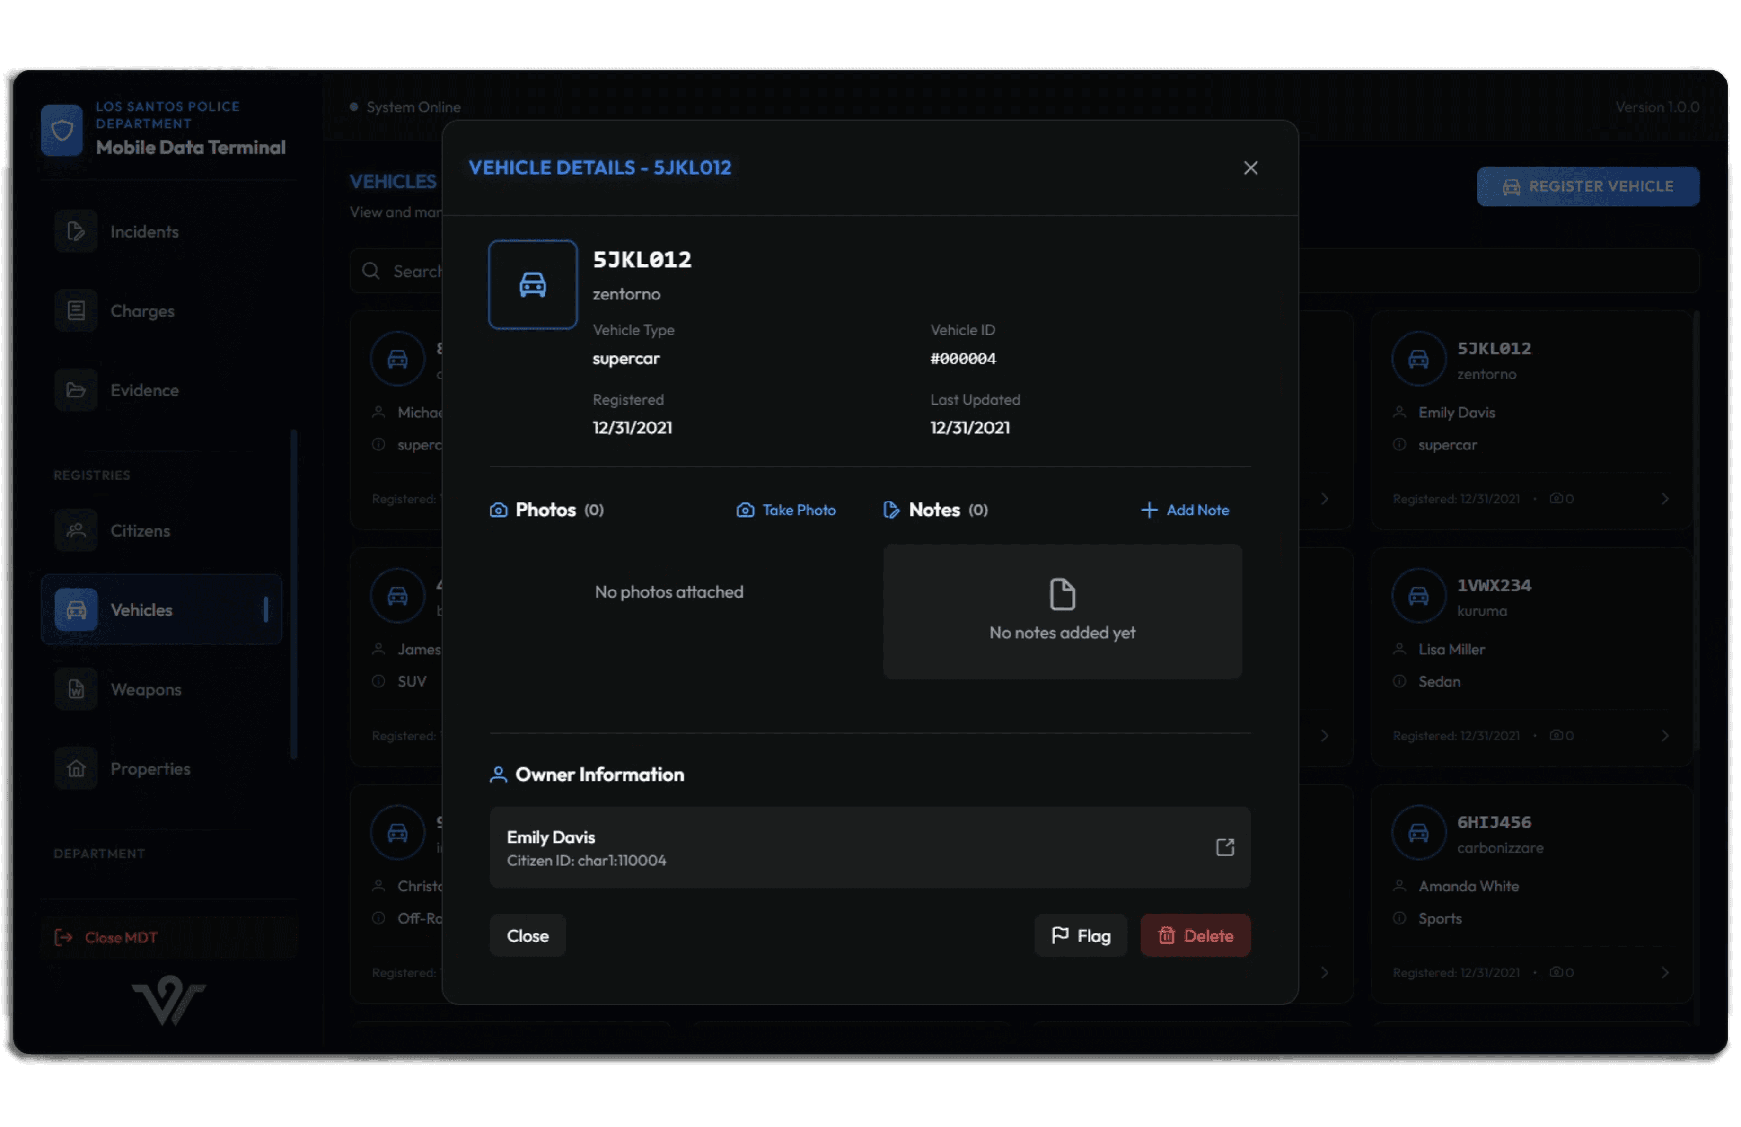Click the car icon on 5JKL012 card
The image size is (1741, 1127).
click(1418, 359)
